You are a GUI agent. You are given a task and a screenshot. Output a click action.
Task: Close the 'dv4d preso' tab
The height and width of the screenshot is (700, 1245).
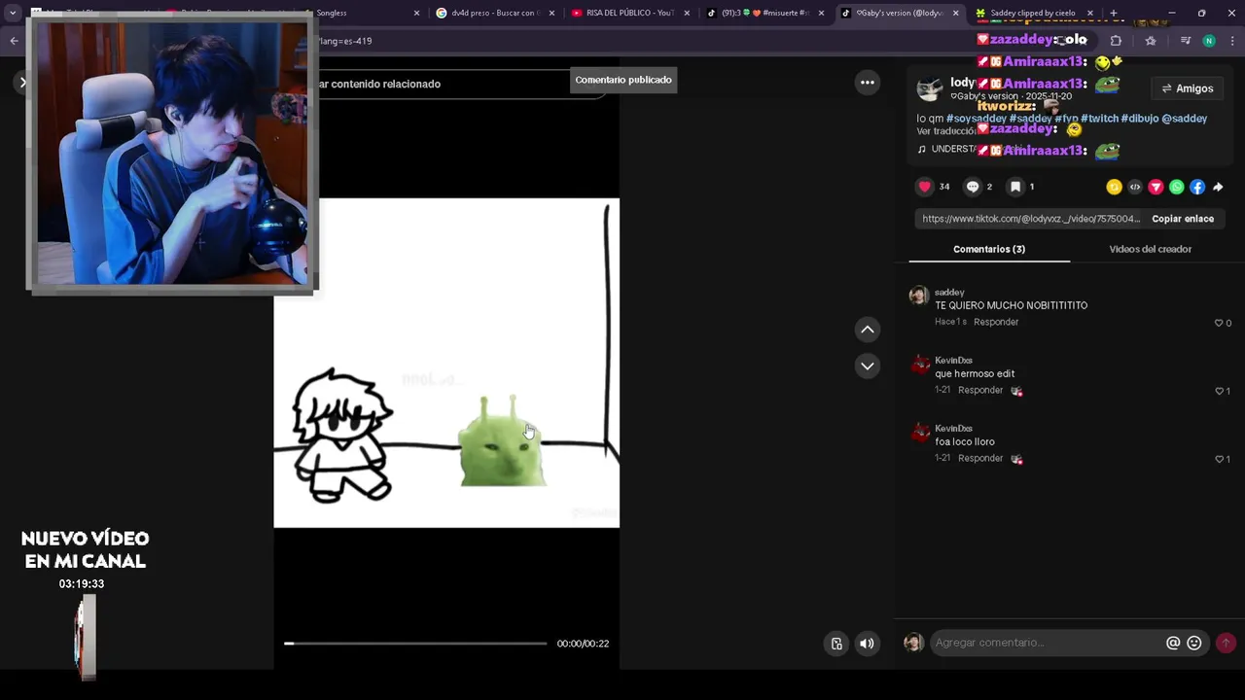tap(551, 13)
